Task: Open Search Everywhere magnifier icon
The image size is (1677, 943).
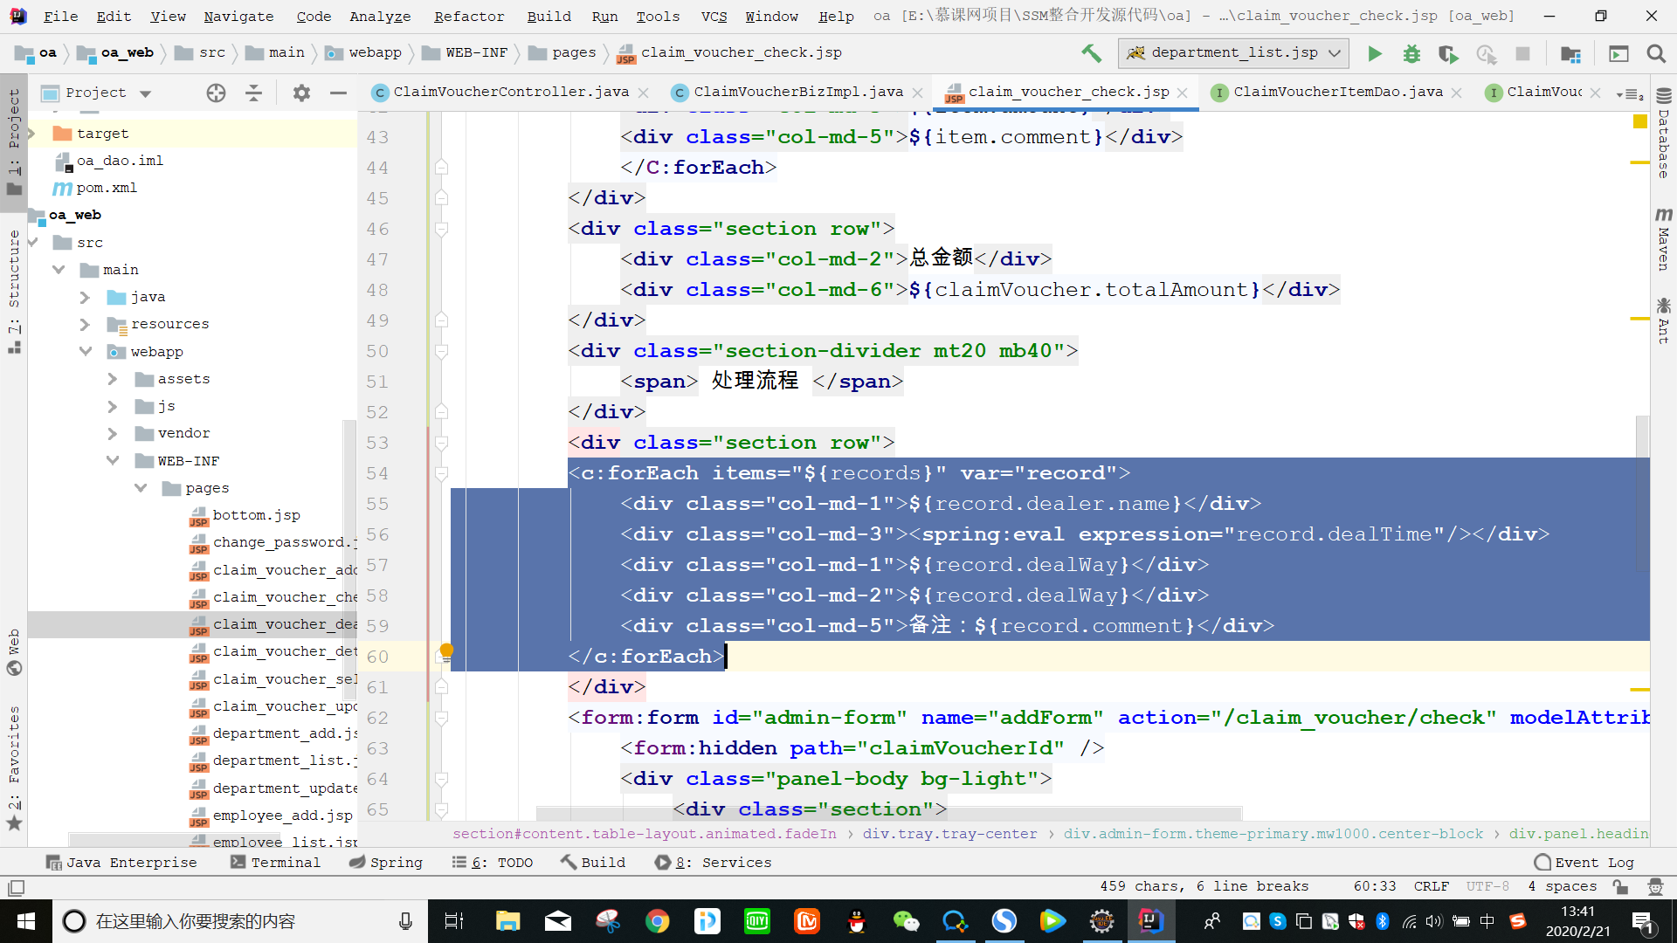Action: point(1656,54)
